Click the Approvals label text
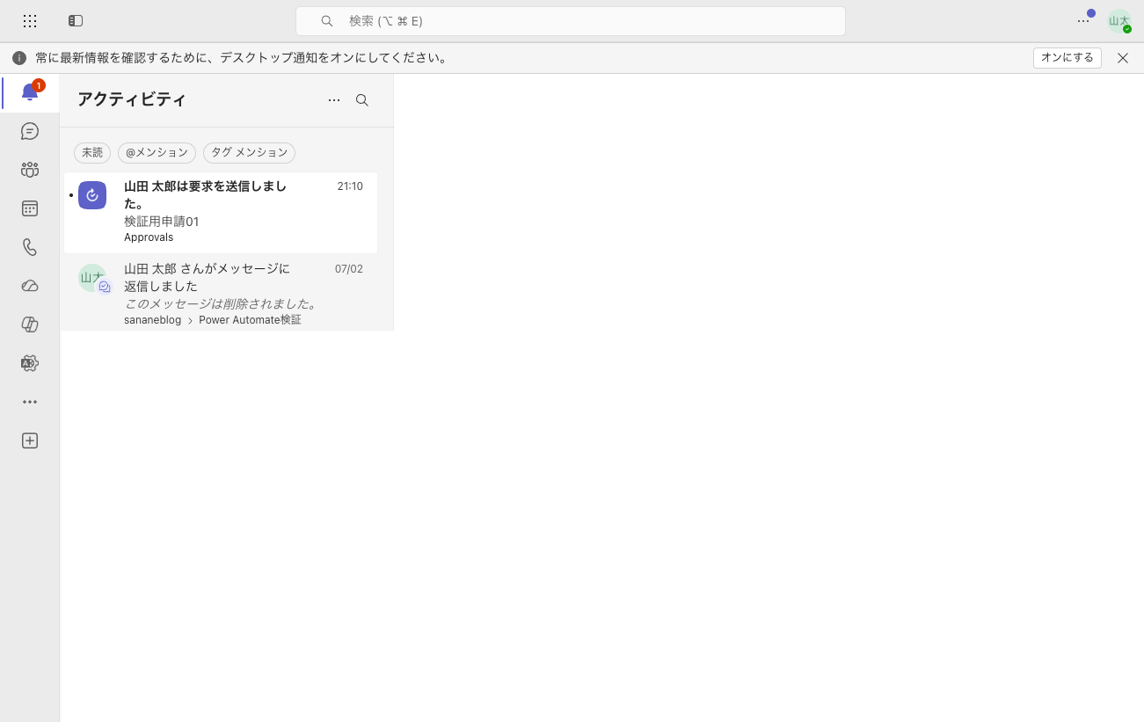This screenshot has width=1144, height=722. pos(149,237)
